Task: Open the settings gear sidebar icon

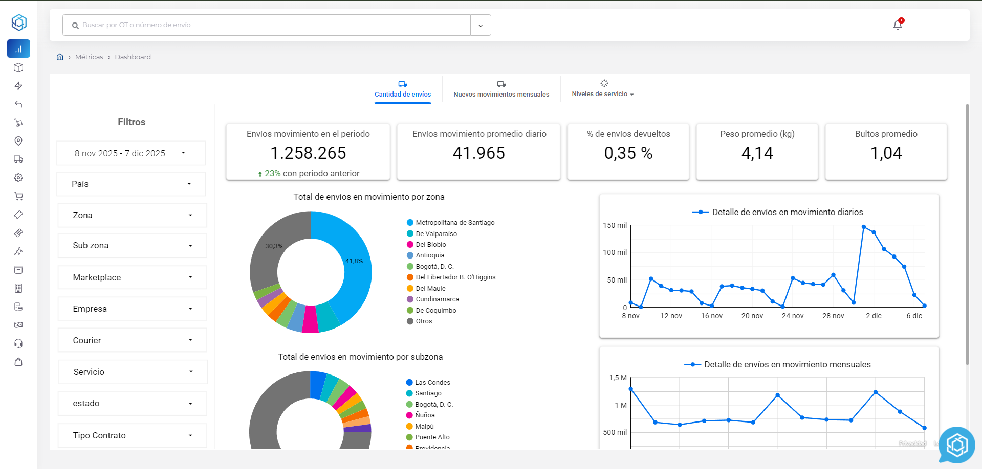Action: [x=18, y=178]
